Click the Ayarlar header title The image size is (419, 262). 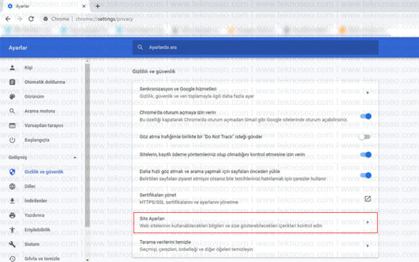click(18, 48)
